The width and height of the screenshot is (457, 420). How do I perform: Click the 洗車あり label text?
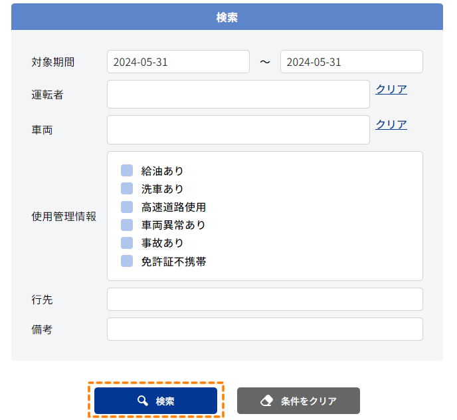point(162,189)
